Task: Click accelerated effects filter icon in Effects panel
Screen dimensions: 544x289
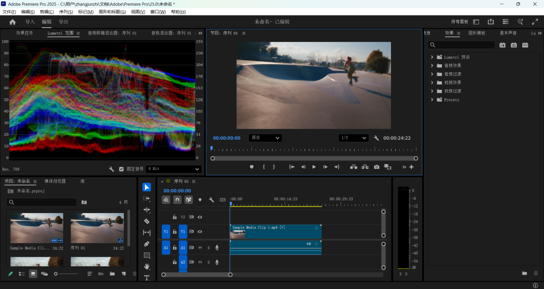Action: point(503,45)
